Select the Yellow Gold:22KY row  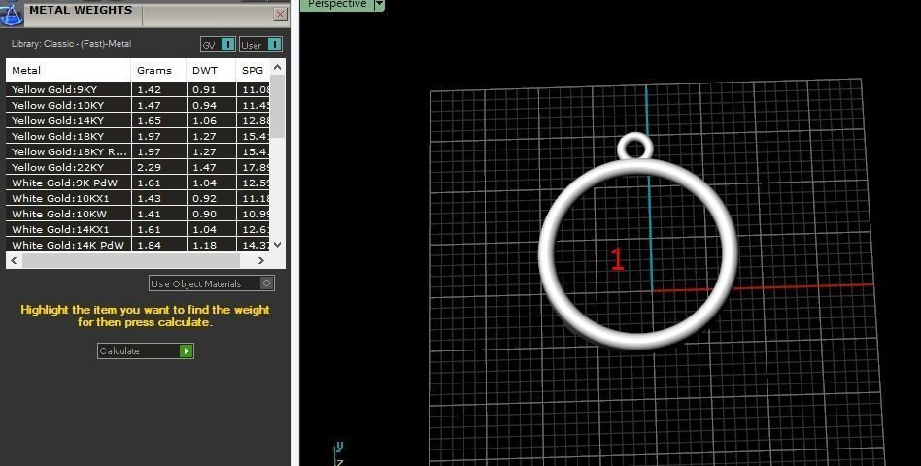pyautogui.click(x=138, y=167)
